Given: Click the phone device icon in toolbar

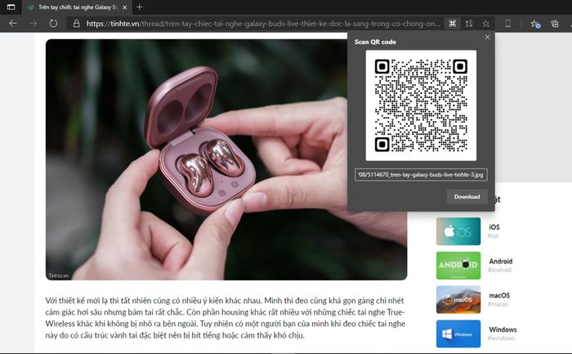Looking at the screenshot, I should [x=507, y=24].
